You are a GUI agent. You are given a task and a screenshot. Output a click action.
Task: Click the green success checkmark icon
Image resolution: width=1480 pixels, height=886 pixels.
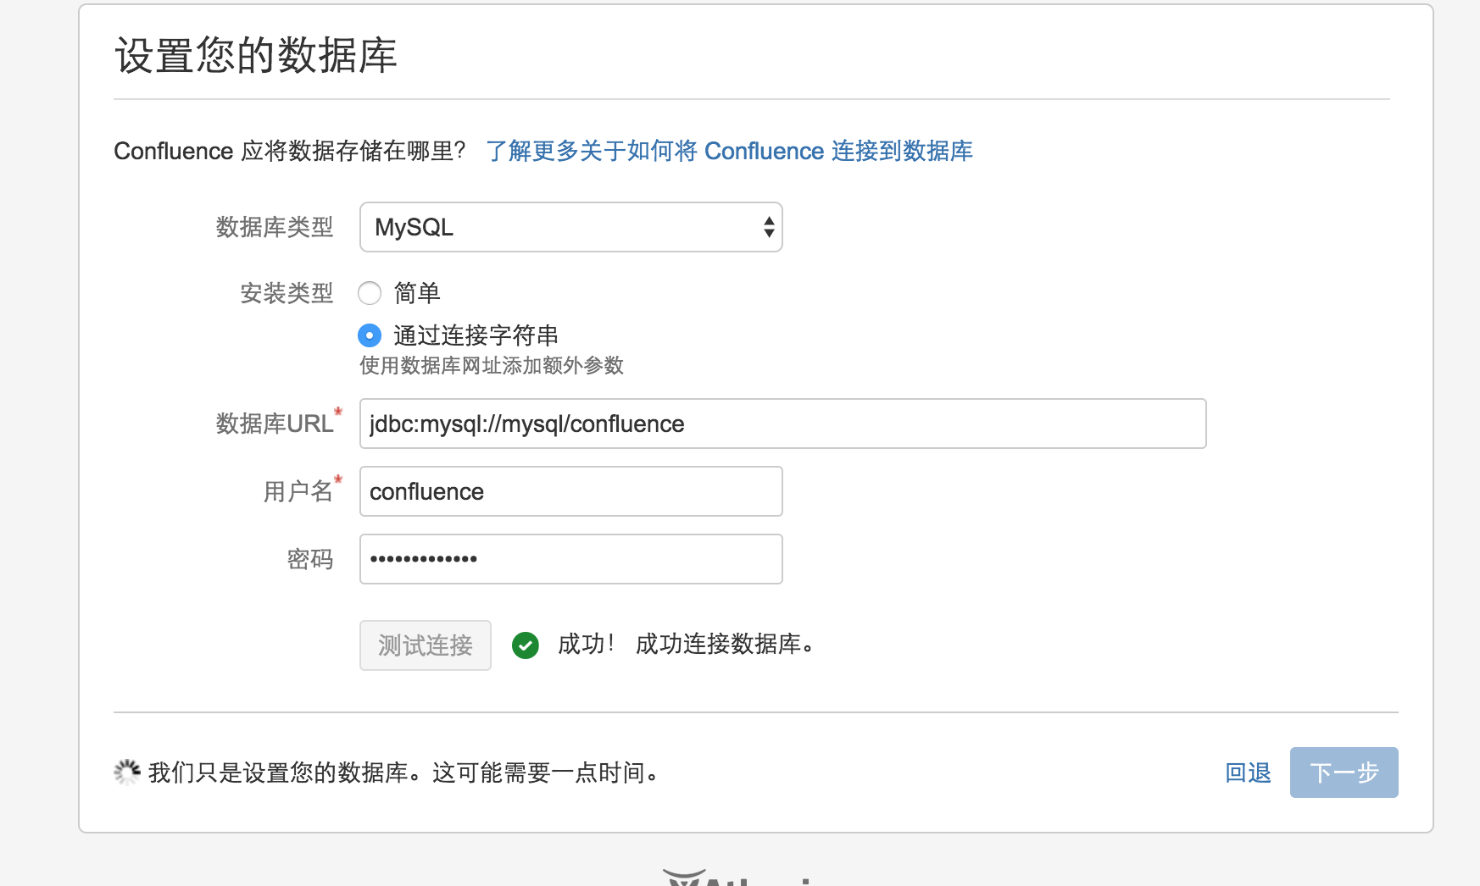[526, 645]
